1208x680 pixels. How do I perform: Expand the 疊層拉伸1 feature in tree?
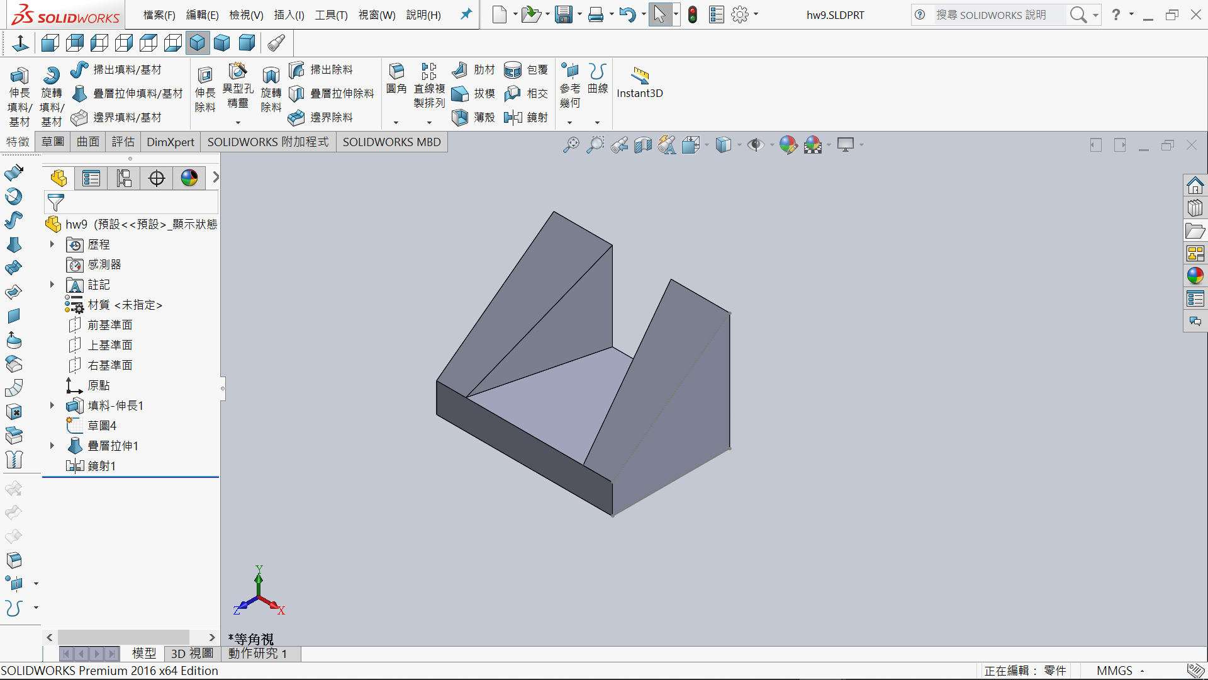pyautogui.click(x=52, y=446)
